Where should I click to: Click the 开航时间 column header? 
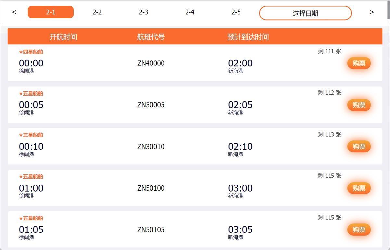(63, 37)
